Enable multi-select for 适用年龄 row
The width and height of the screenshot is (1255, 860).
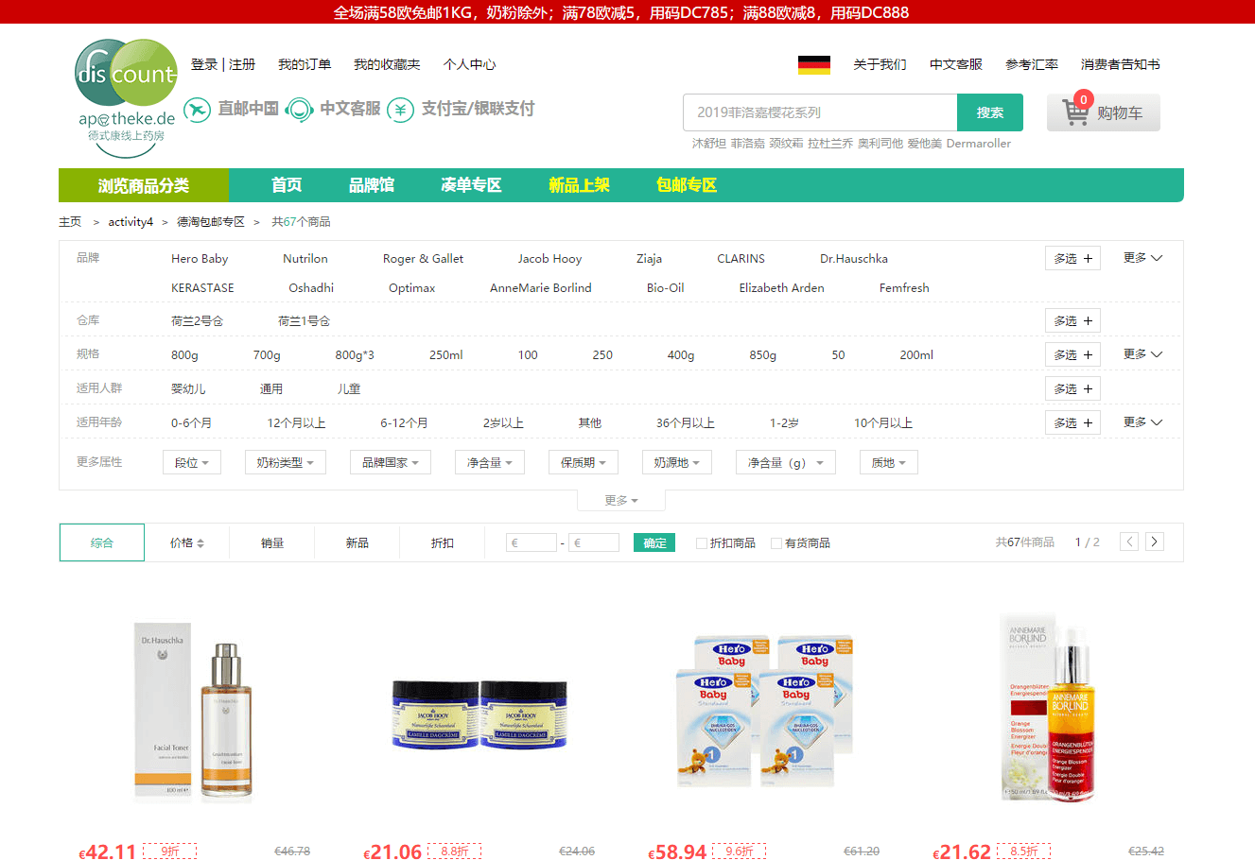click(x=1072, y=422)
